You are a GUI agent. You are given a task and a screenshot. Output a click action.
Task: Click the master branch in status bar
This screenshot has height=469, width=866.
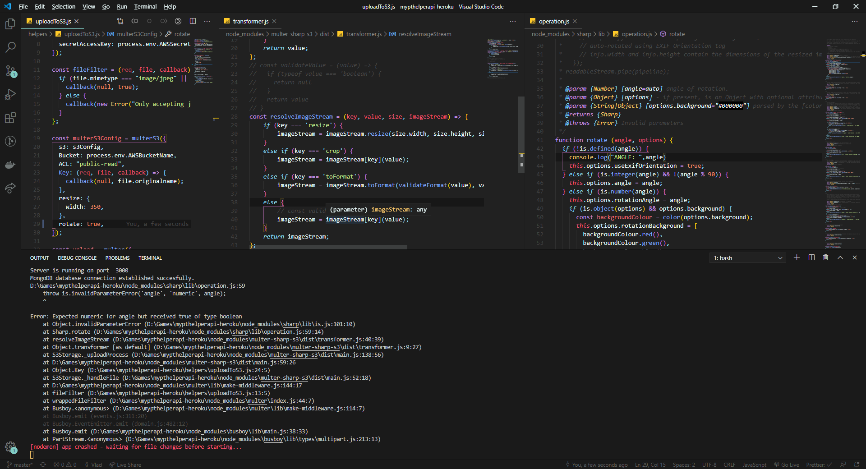[19, 464]
